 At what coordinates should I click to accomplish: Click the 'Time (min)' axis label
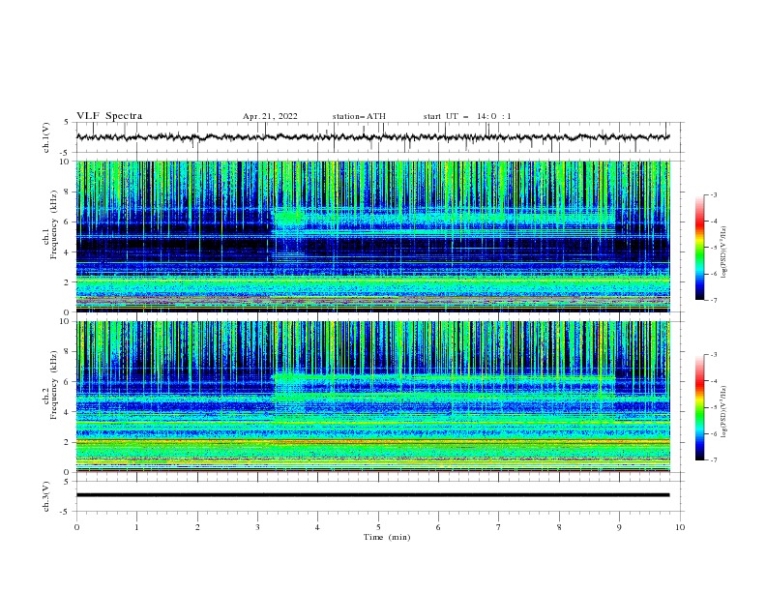coord(387,537)
